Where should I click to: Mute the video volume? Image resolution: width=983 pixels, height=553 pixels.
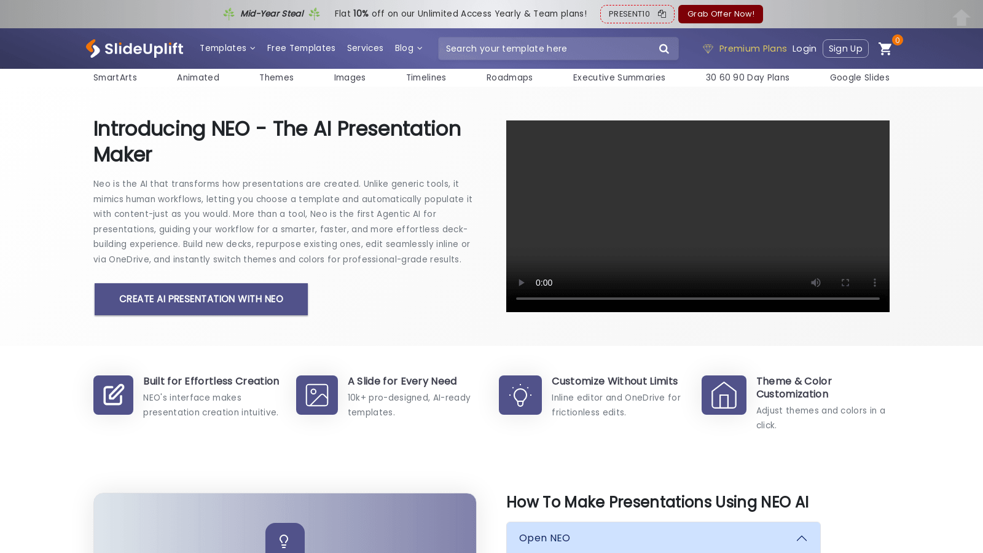click(815, 283)
